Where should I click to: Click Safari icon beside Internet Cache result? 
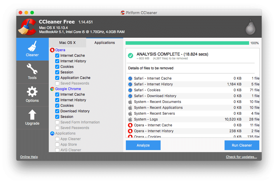(x=130, y=78)
